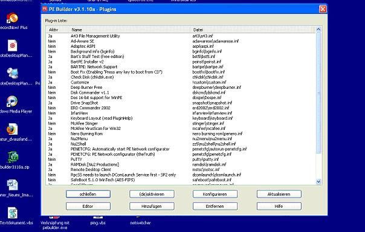Click the Konfigurieren button
The image size is (365, 232).
215,194
